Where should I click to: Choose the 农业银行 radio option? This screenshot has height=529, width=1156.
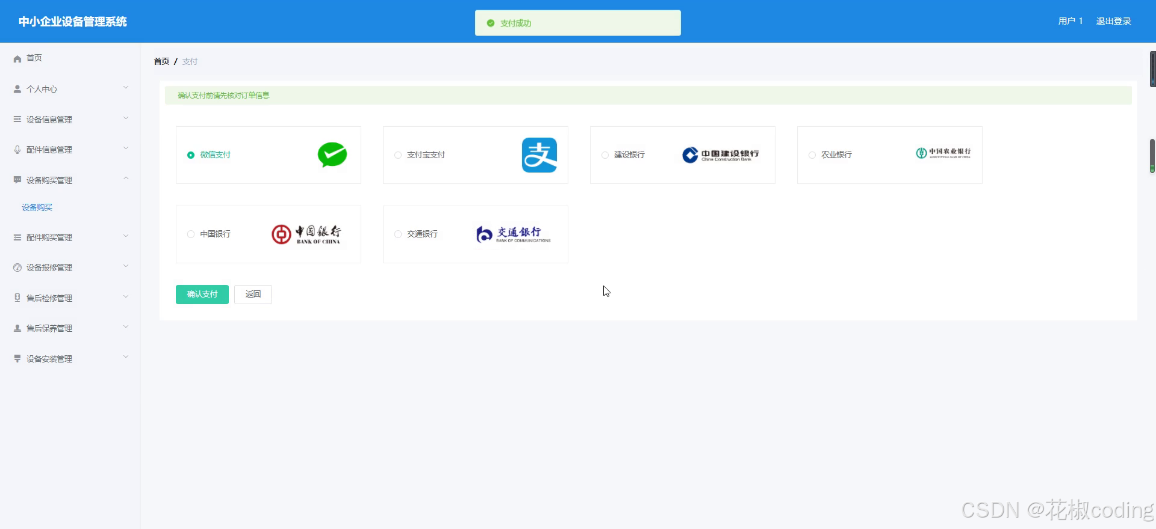click(812, 155)
